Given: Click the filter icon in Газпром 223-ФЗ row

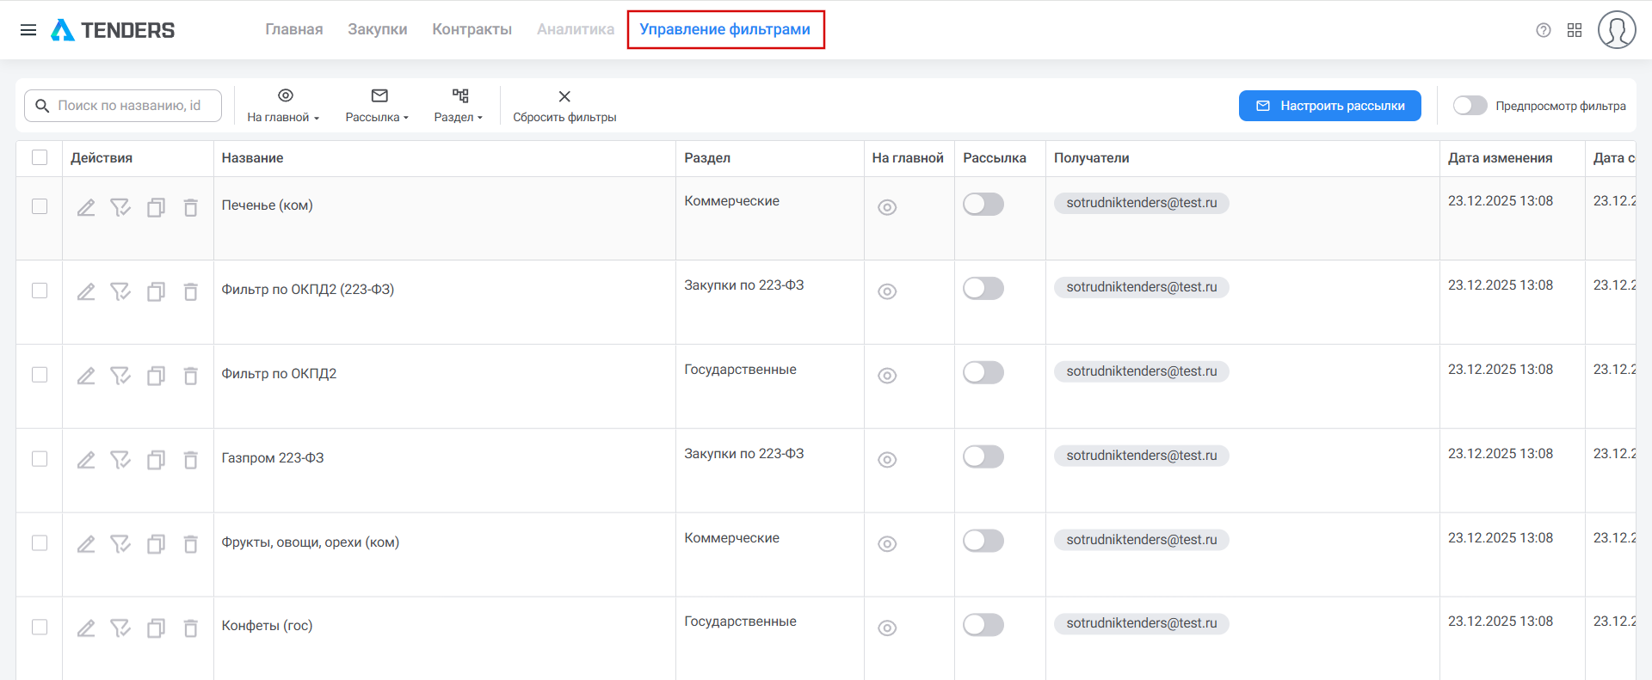Looking at the screenshot, I should coord(120,460).
